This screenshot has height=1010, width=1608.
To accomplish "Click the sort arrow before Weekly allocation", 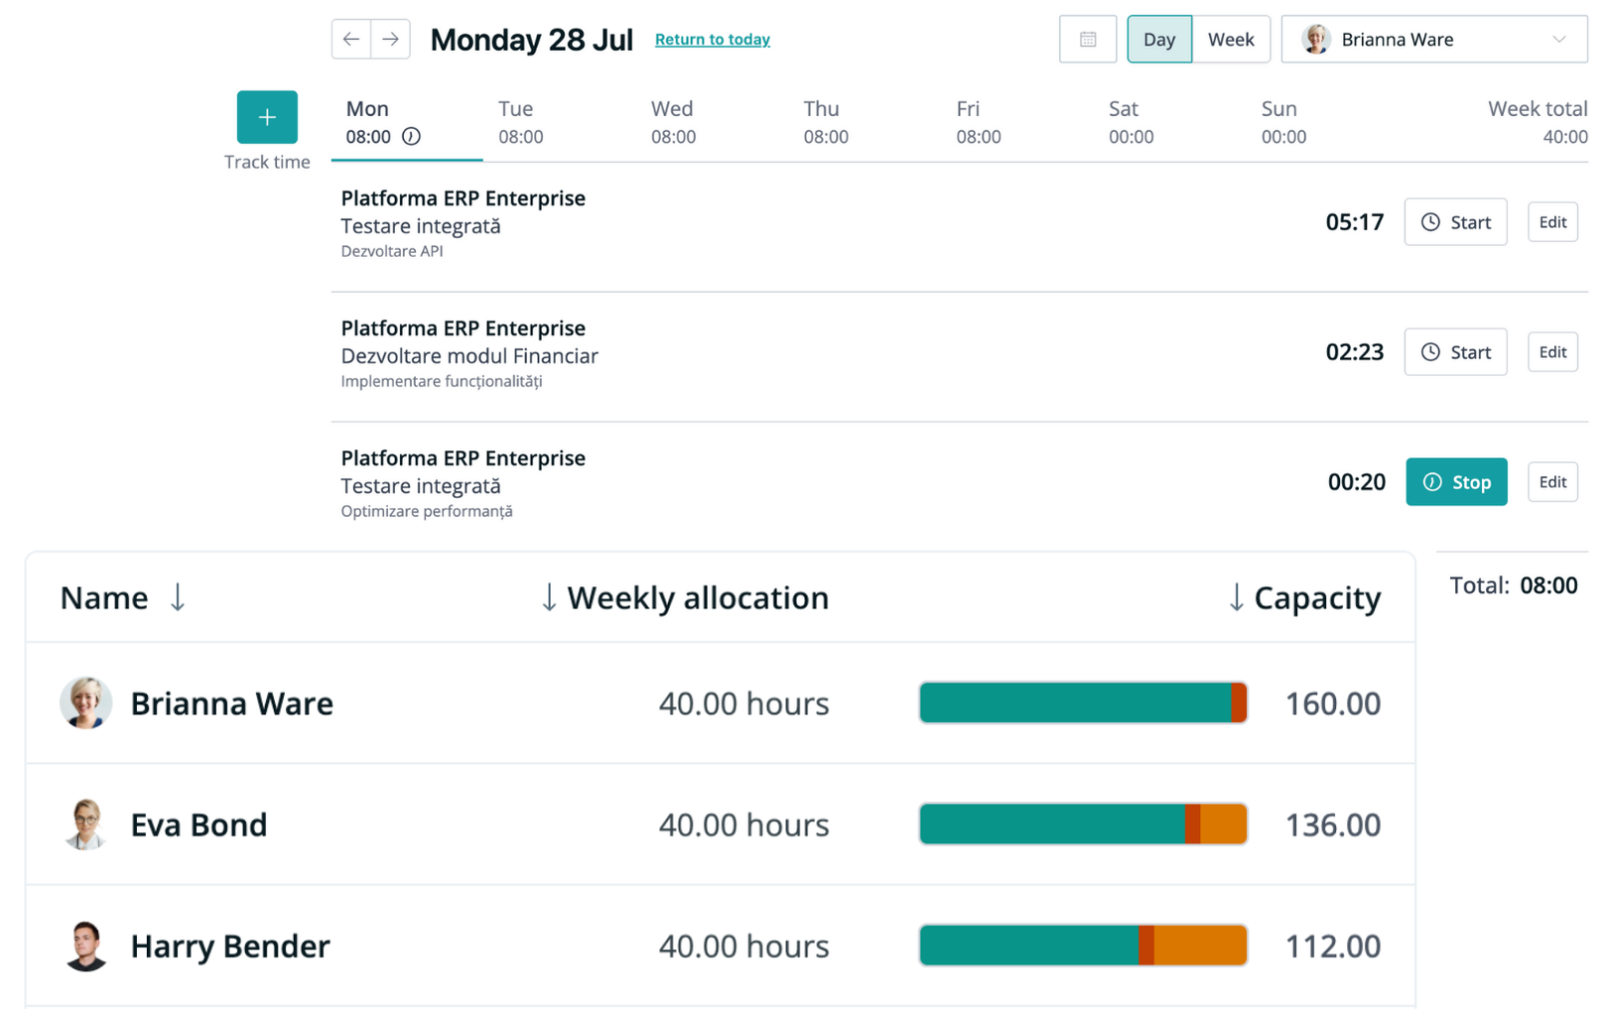I will (x=549, y=597).
